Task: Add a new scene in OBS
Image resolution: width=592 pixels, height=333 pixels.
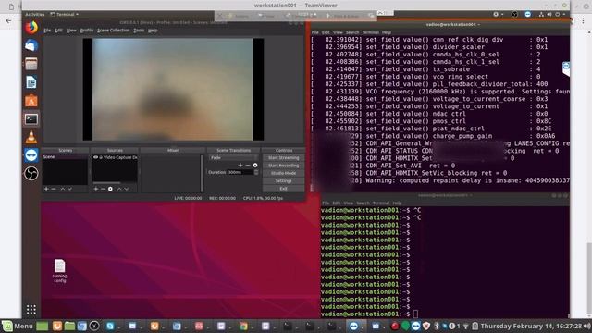Action: [x=46, y=189]
